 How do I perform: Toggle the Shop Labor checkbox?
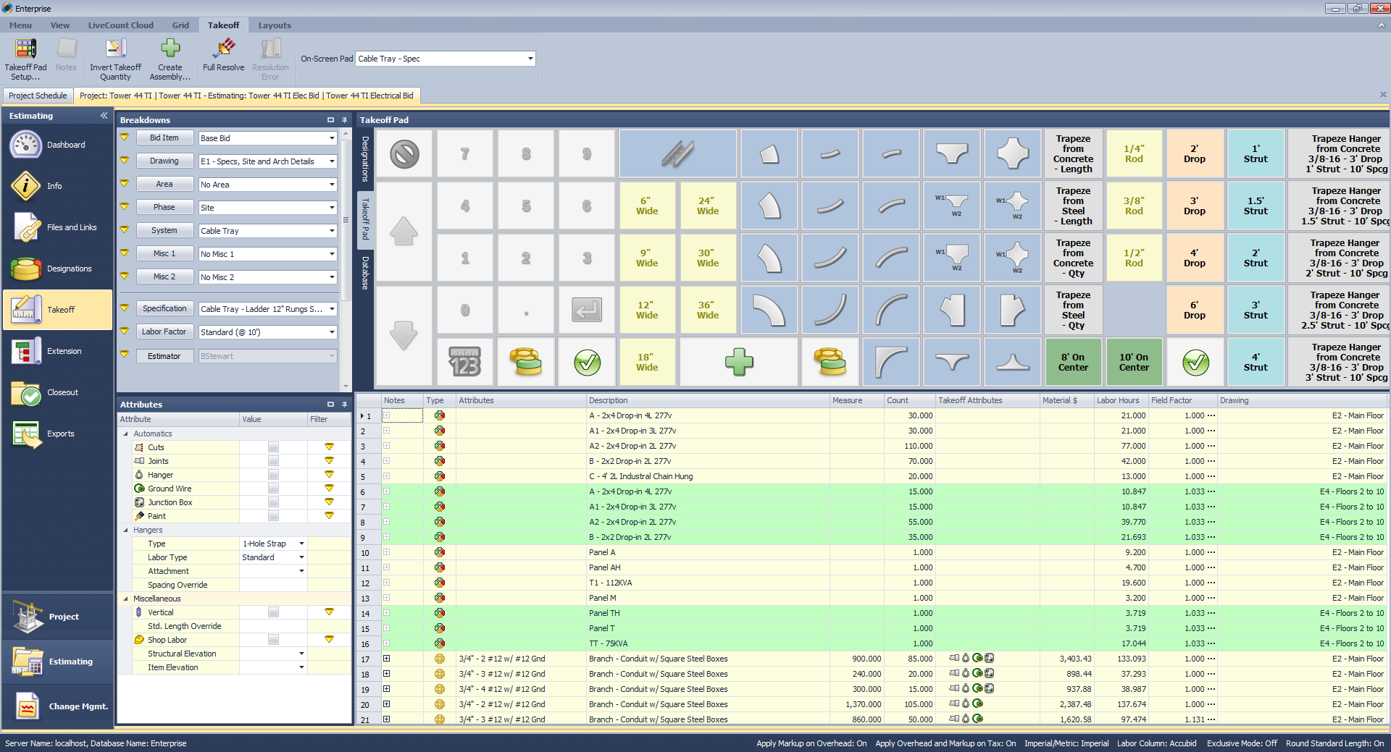pos(273,640)
